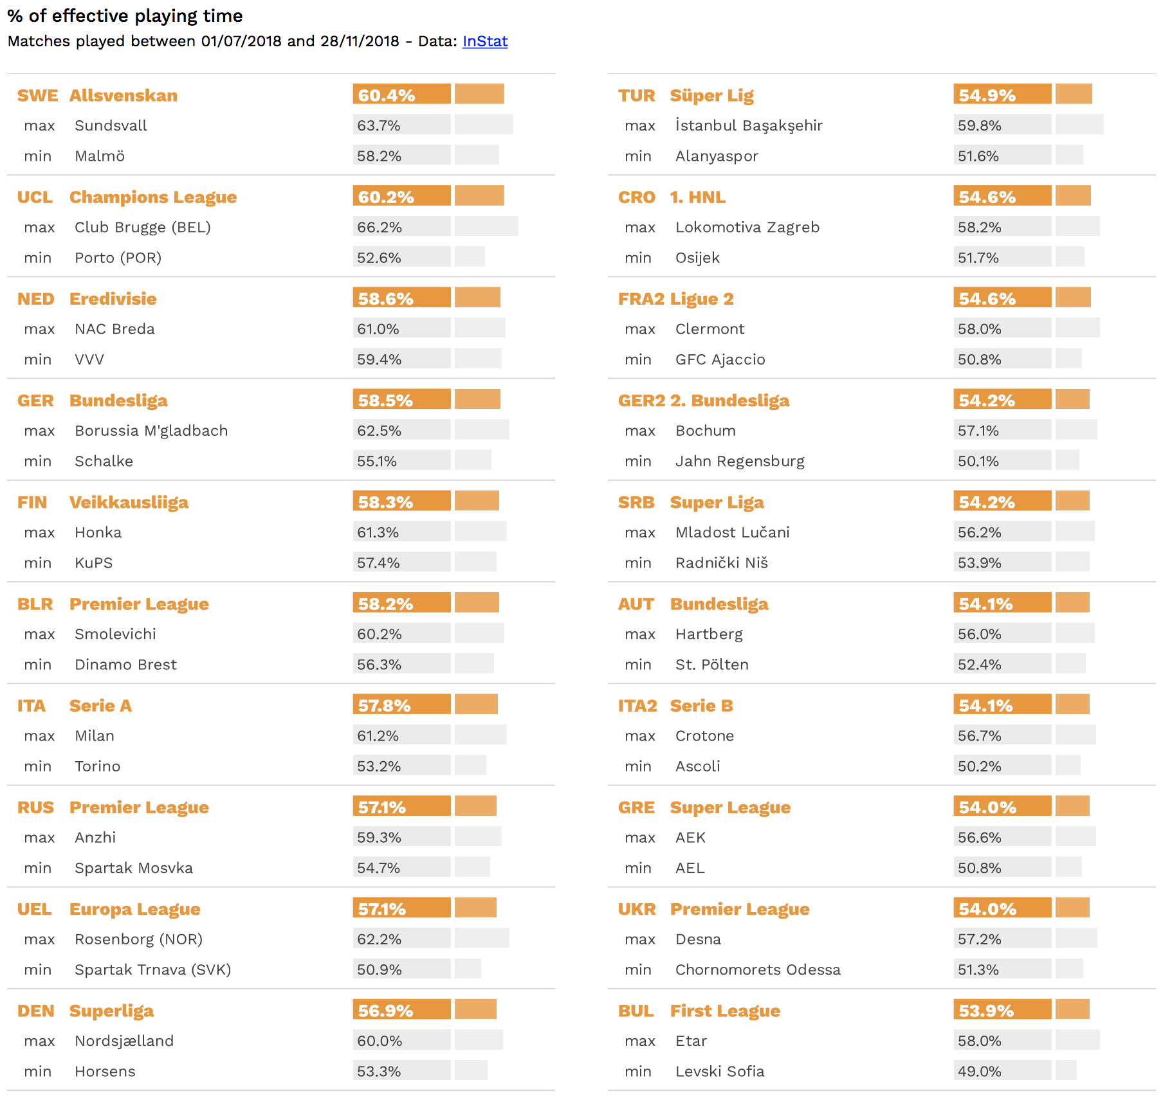The width and height of the screenshot is (1163, 1098).
Task: Click the Levski Sofia 49.0% value
Action: coord(980,1071)
